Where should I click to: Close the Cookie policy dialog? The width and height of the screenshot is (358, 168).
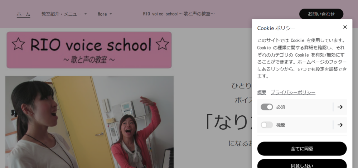click(x=345, y=27)
